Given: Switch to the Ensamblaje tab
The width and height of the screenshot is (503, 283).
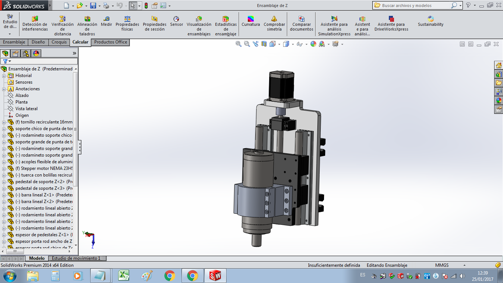Looking at the screenshot, I should [x=14, y=42].
